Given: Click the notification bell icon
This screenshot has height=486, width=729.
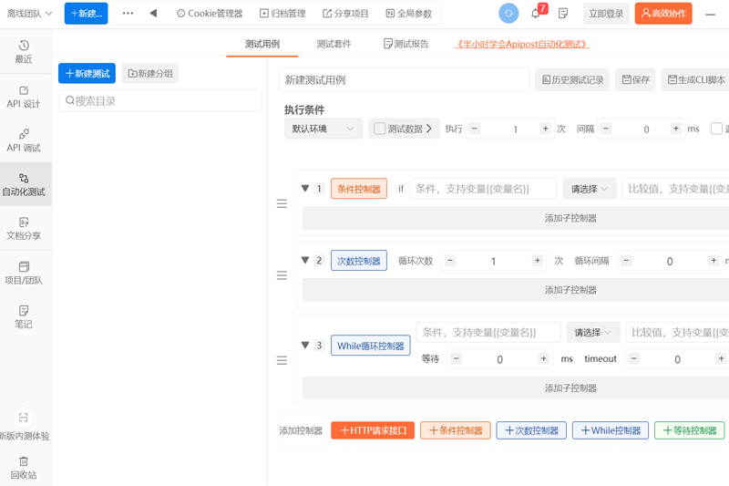Looking at the screenshot, I should pos(536,14).
